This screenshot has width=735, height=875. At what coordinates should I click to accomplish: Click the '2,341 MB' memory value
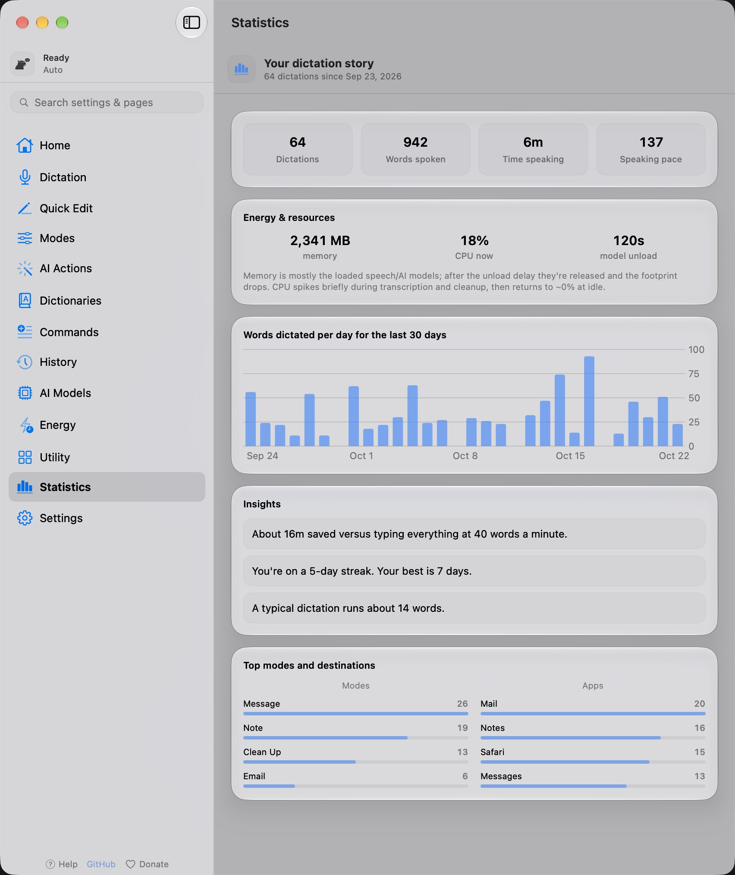tap(320, 240)
